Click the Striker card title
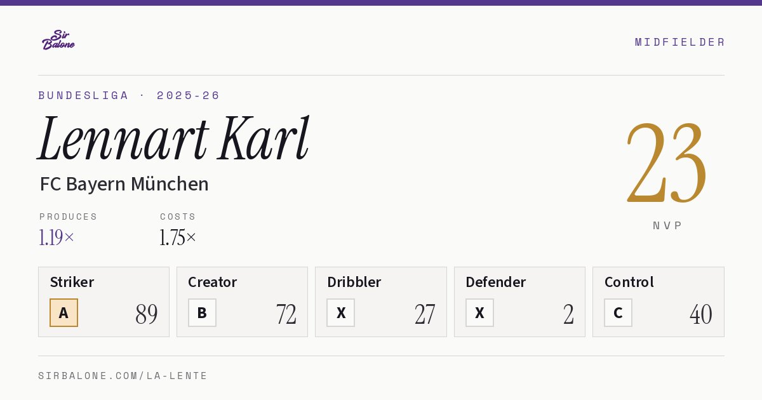The image size is (762, 400). 72,282
